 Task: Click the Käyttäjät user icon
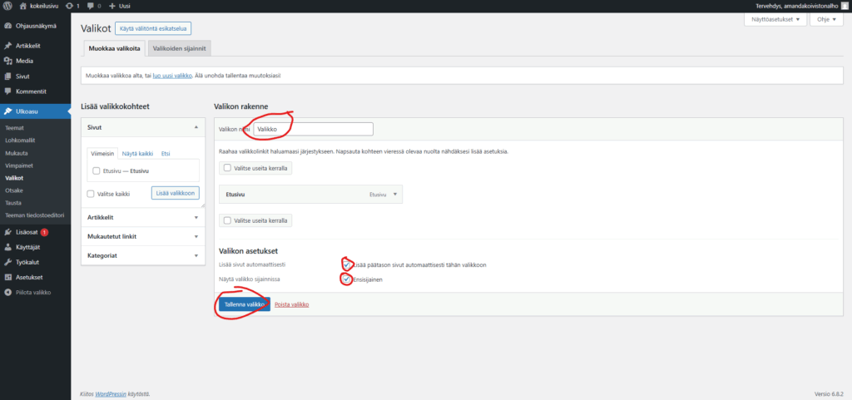pos(8,247)
